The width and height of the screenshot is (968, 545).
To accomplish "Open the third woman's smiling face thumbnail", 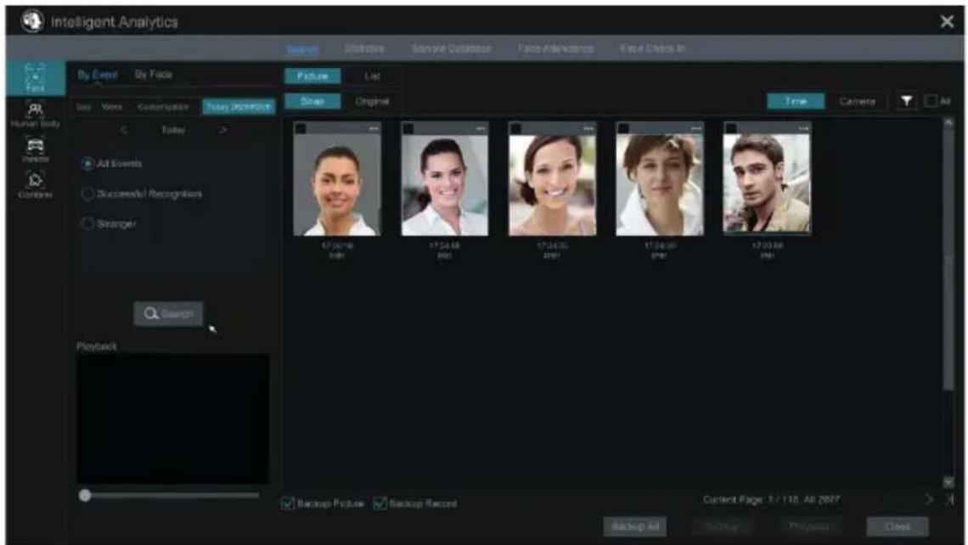I will coord(553,184).
